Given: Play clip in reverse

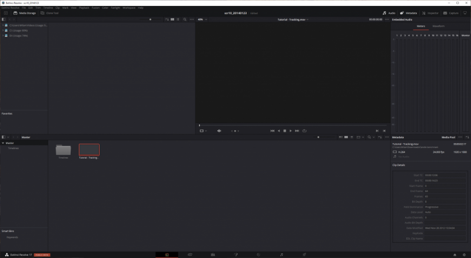Looking at the screenshot, I should coord(278,131).
